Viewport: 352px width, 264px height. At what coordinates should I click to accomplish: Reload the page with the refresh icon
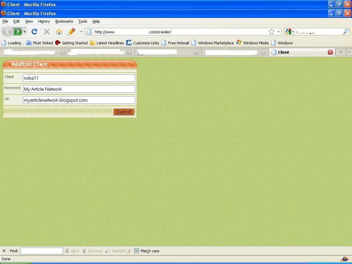34,32
